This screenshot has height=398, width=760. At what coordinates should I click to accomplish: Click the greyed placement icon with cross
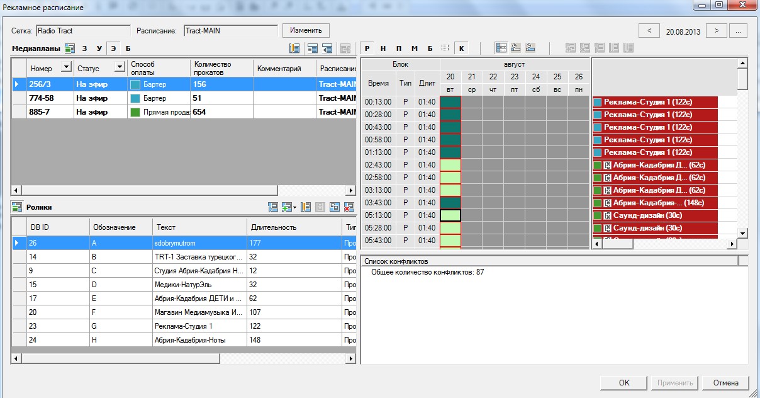585,48
